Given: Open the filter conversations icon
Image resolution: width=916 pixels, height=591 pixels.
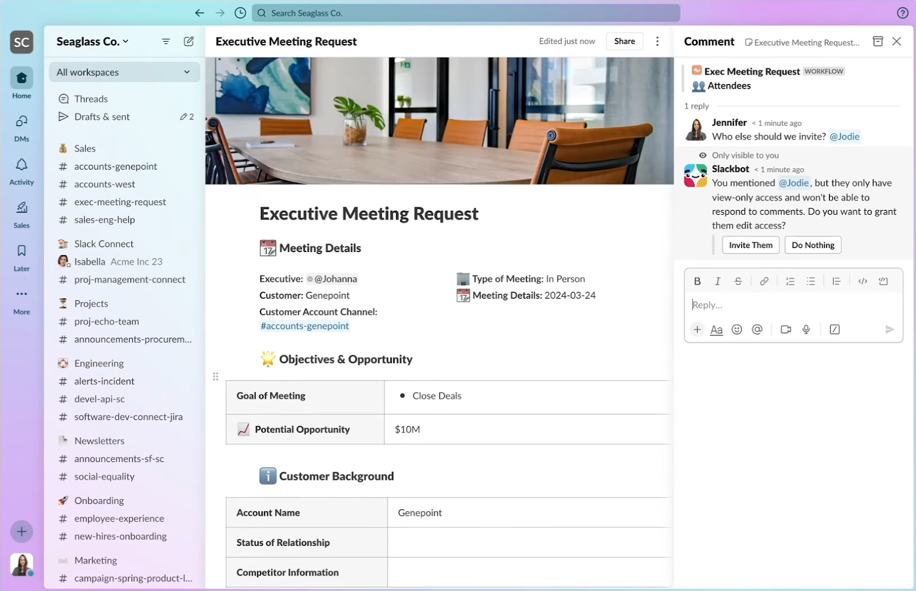Looking at the screenshot, I should tap(166, 41).
